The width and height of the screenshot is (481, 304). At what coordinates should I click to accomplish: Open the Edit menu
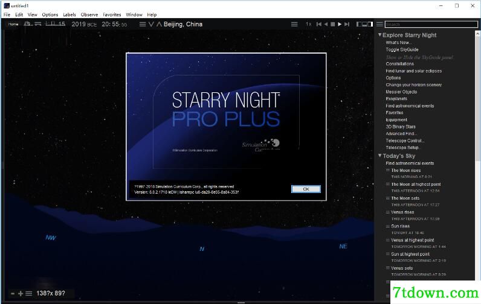point(19,14)
